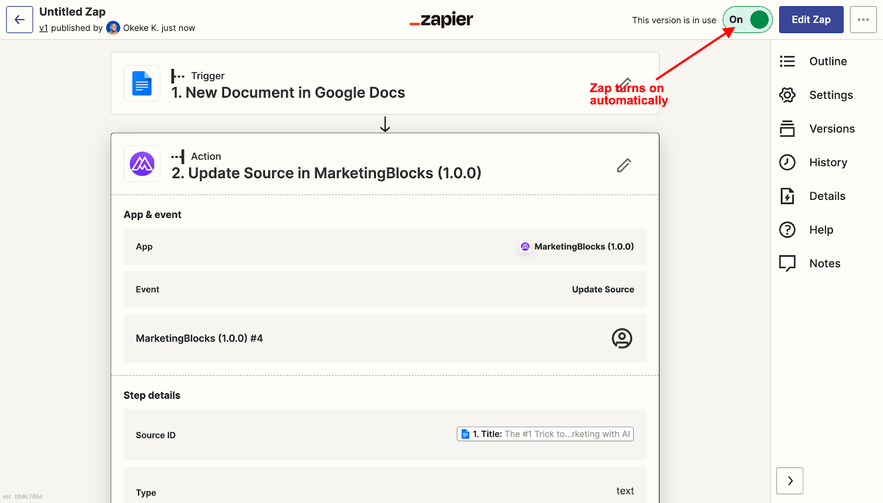The width and height of the screenshot is (883, 503).
Task: Click the Source ID Title value pill
Action: [545, 434]
